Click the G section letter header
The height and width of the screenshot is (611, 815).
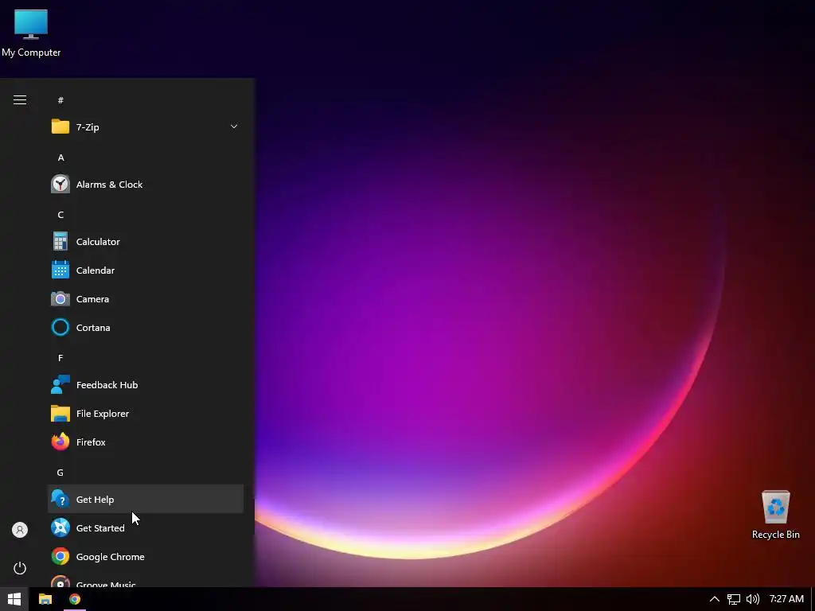click(x=60, y=473)
